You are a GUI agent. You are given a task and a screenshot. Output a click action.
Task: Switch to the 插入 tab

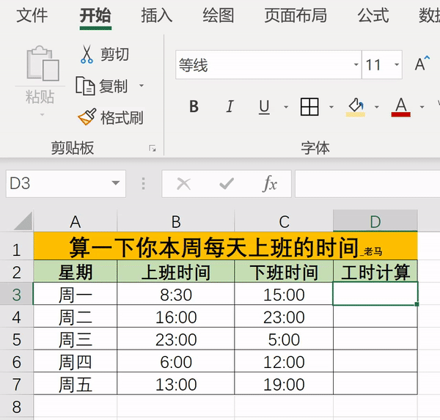point(157,15)
